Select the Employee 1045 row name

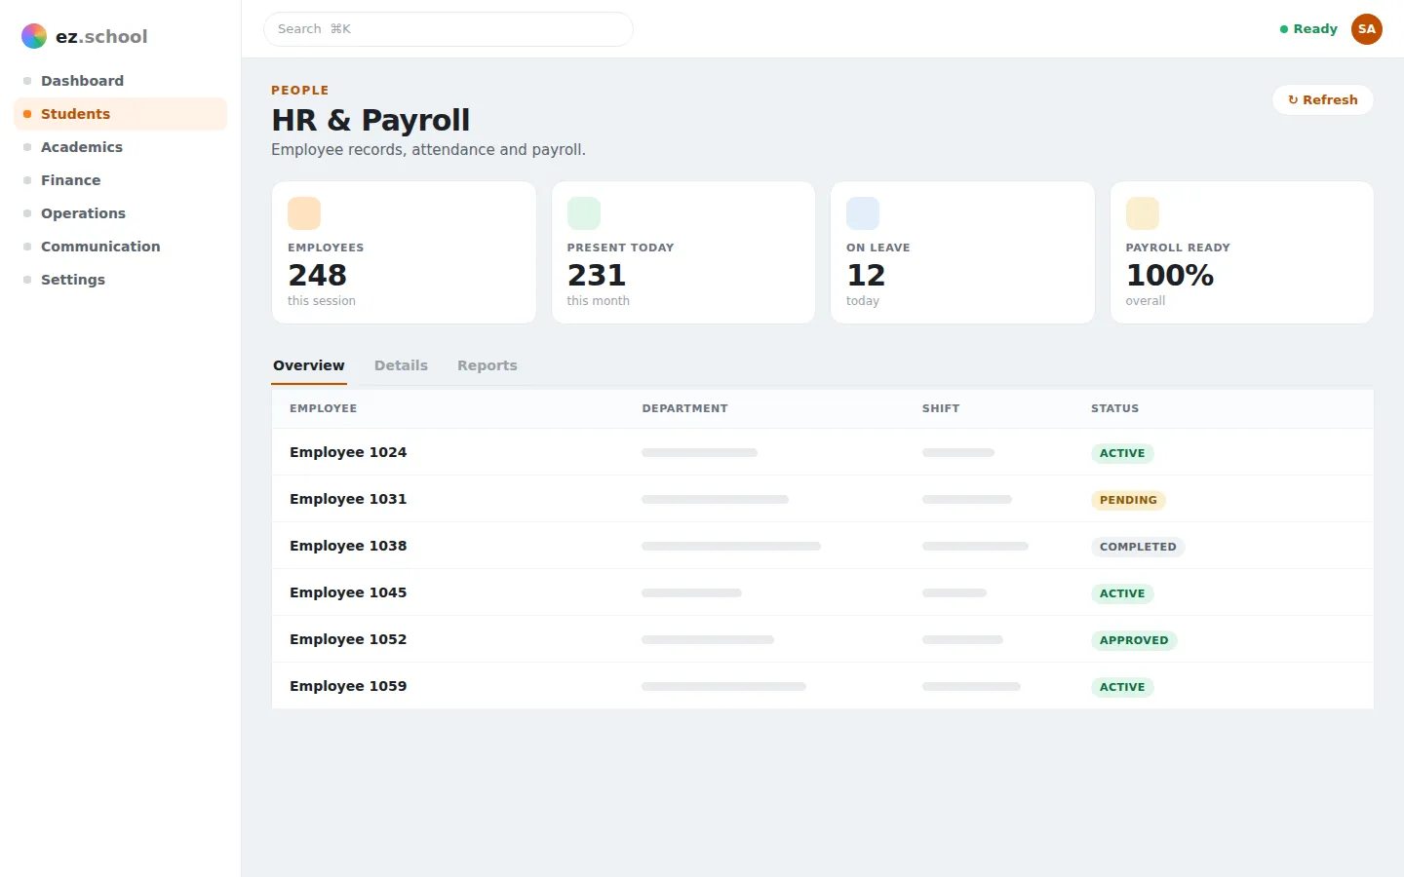point(348,592)
